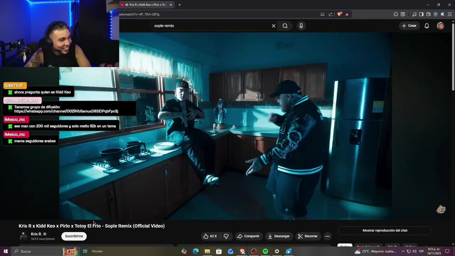Open YouTube notifications bell

pyautogui.click(x=427, y=26)
